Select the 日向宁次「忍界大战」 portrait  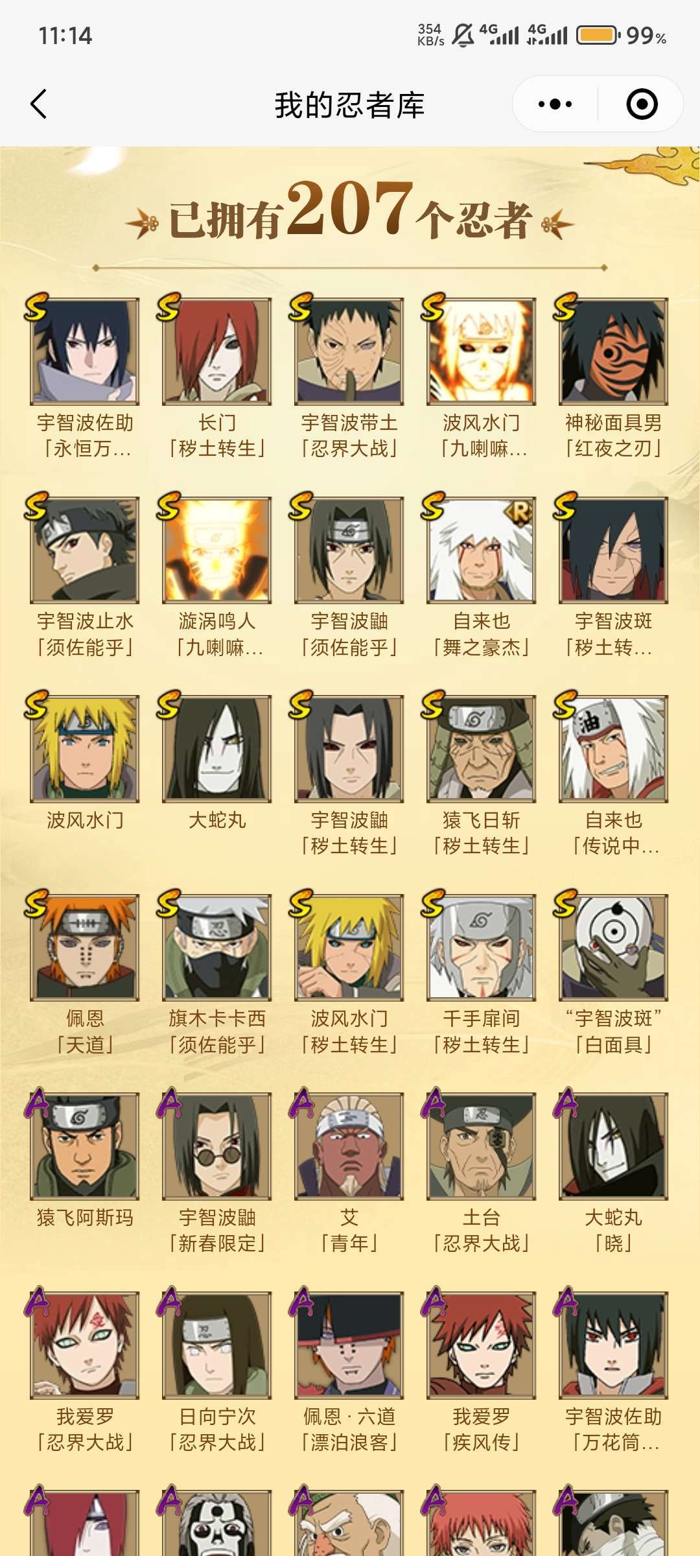point(217,1345)
